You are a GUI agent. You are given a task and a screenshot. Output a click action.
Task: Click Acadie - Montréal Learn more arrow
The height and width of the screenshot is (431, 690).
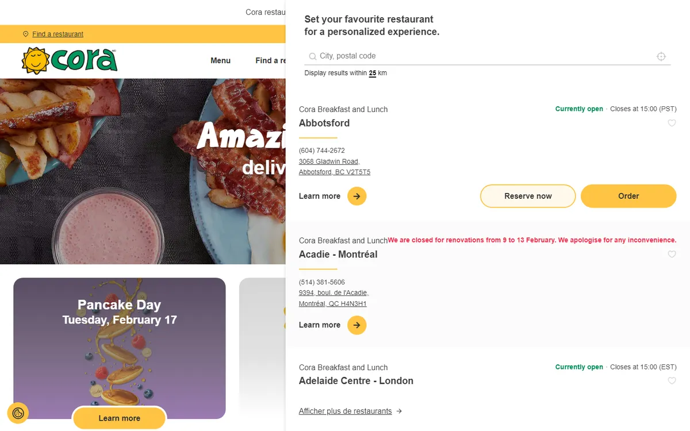(x=356, y=325)
